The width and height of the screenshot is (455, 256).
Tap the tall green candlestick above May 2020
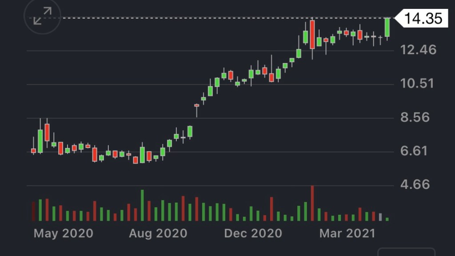tap(40, 141)
